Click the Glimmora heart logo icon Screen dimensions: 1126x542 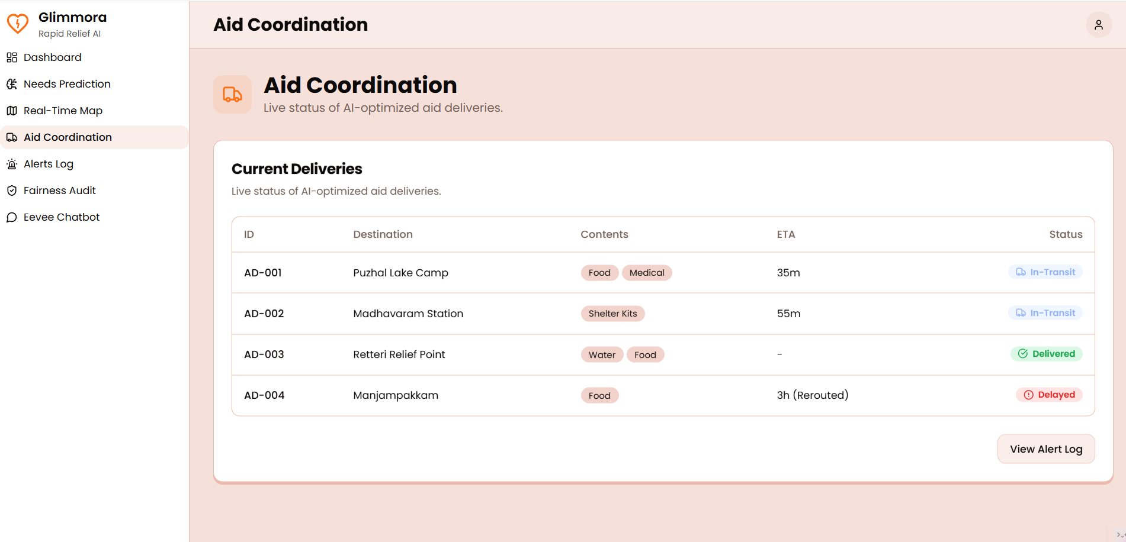coord(18,24)
